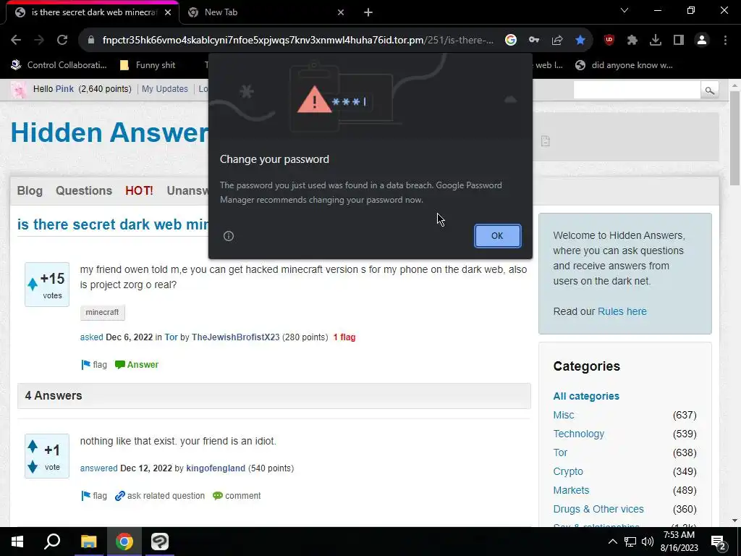Open File Explorer from the taskbar

88,542
